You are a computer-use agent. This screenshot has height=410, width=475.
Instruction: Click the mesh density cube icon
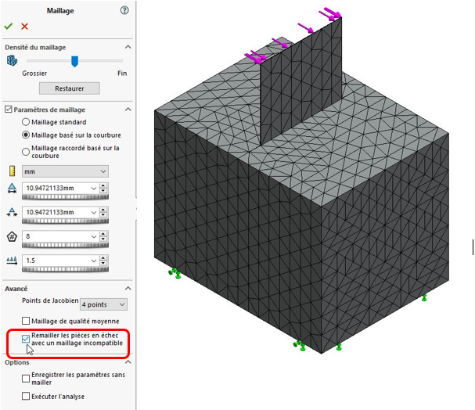coord(12,60)
